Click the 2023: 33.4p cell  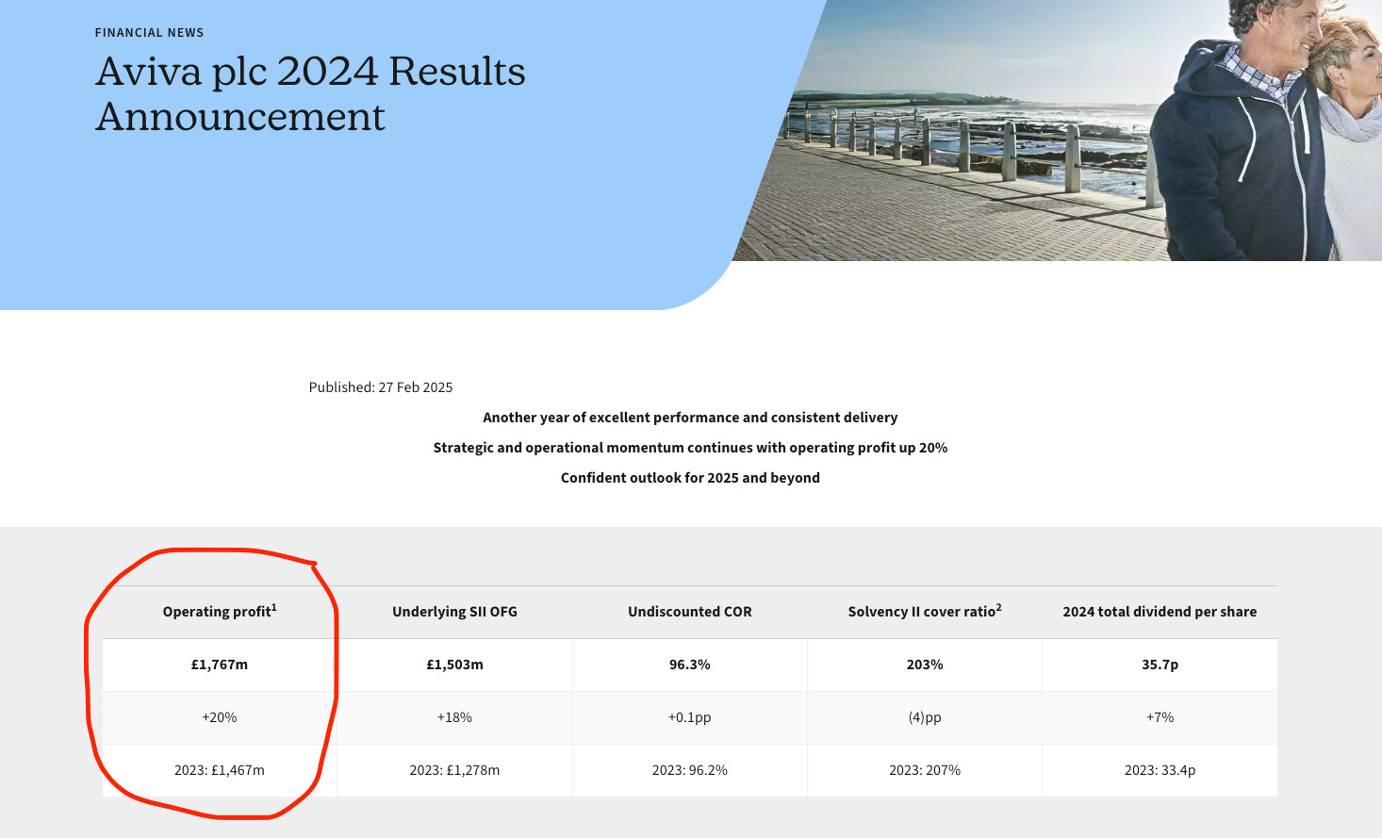[x=1160, y=770]
